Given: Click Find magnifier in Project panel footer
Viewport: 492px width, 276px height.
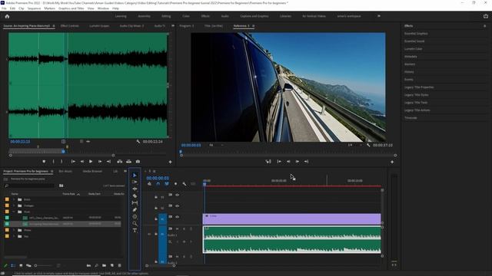Looking at the screenshot, I should tap(96, 266).
